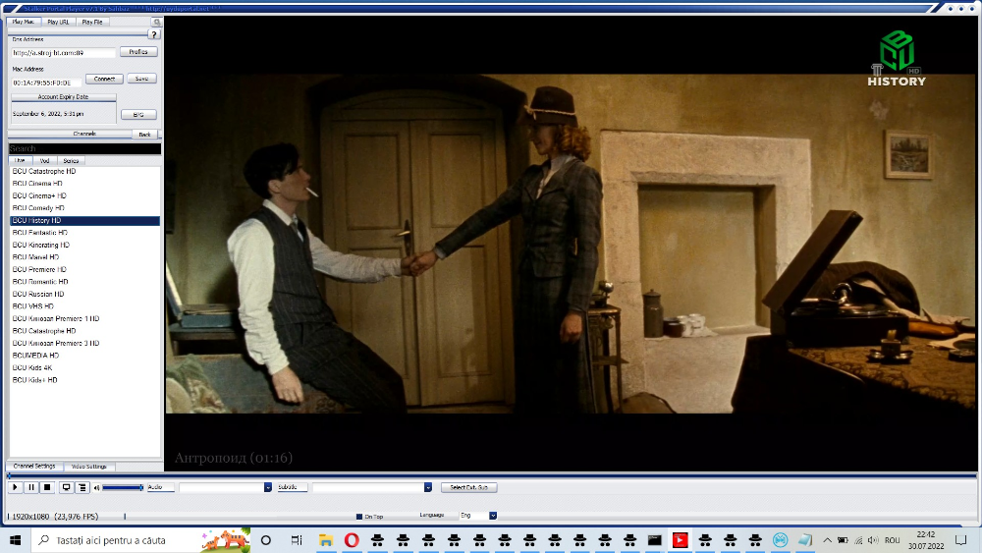Select BCU History HD channel

coord(84,220)
